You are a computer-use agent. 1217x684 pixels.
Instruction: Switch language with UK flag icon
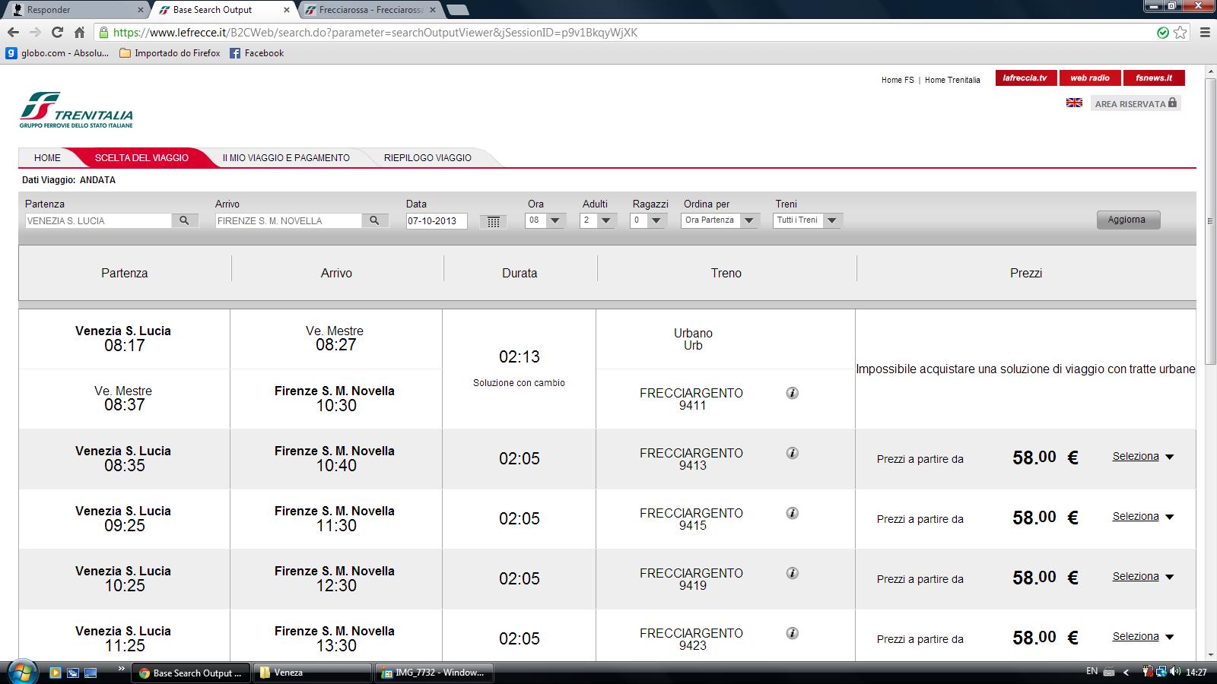1074,103
